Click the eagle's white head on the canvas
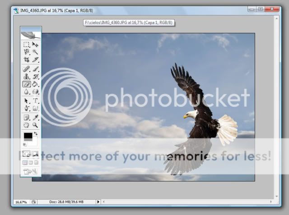289x215 pixels. pyautogui.click(x=191, y=114)
